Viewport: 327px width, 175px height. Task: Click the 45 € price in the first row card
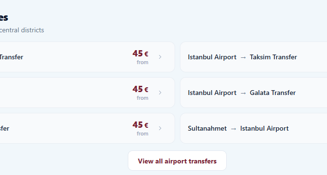point(140,54)
